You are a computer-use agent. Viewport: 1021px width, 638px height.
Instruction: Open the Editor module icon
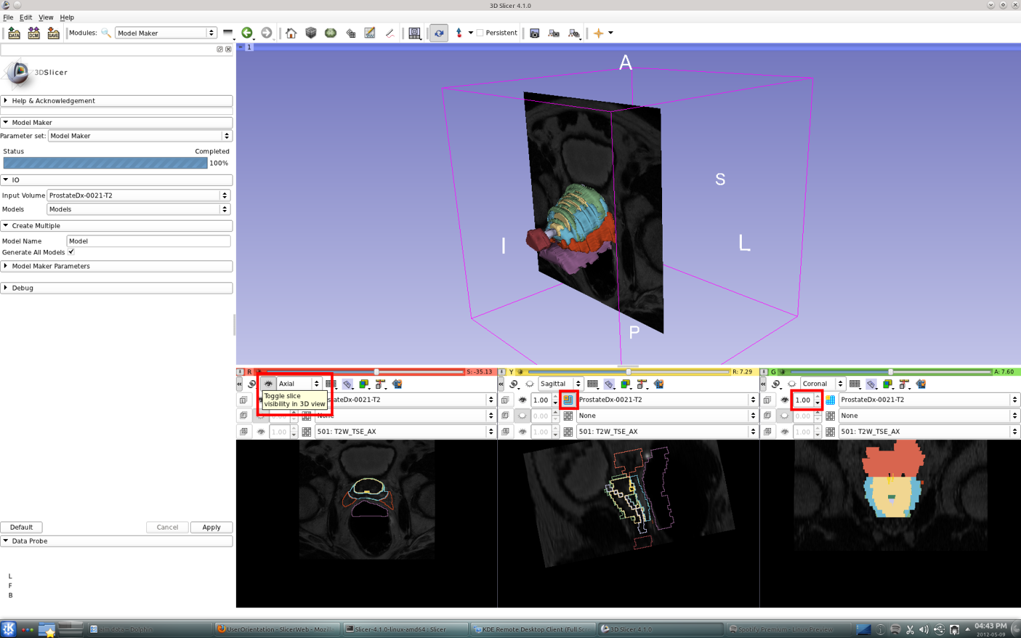click(x=370, y=33)
